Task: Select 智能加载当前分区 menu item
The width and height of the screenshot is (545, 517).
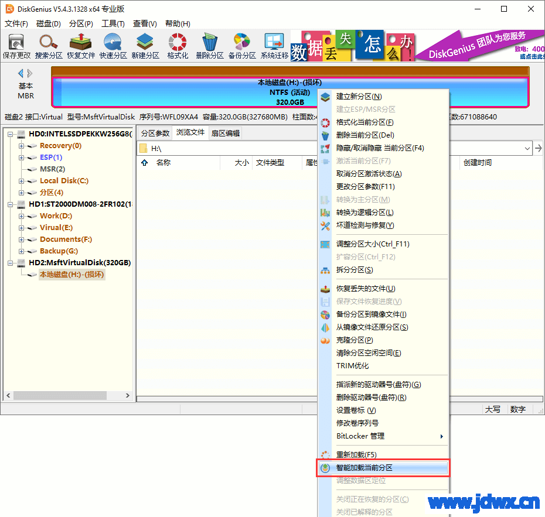Action: click(x=383, y=468)
